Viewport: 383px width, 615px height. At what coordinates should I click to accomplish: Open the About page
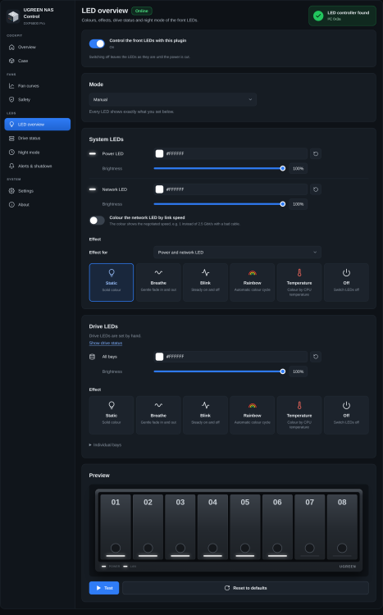tap(37, 205)
